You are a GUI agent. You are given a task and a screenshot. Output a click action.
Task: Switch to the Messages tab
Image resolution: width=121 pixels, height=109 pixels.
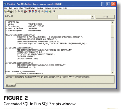(10, 85)
